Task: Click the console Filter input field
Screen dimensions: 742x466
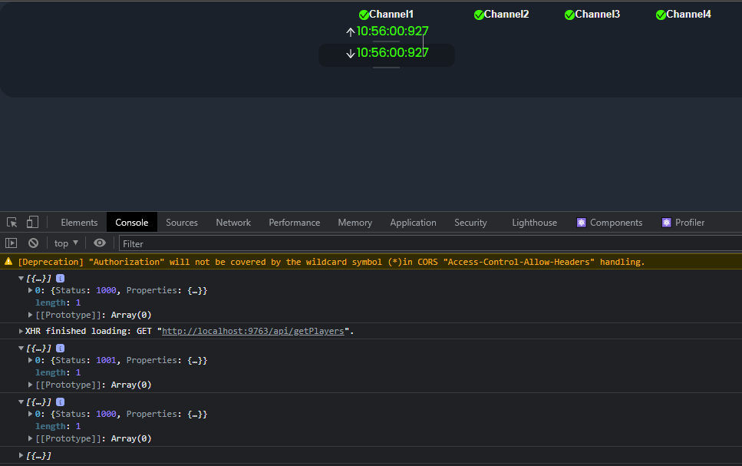Action: [x=430, y=243]
